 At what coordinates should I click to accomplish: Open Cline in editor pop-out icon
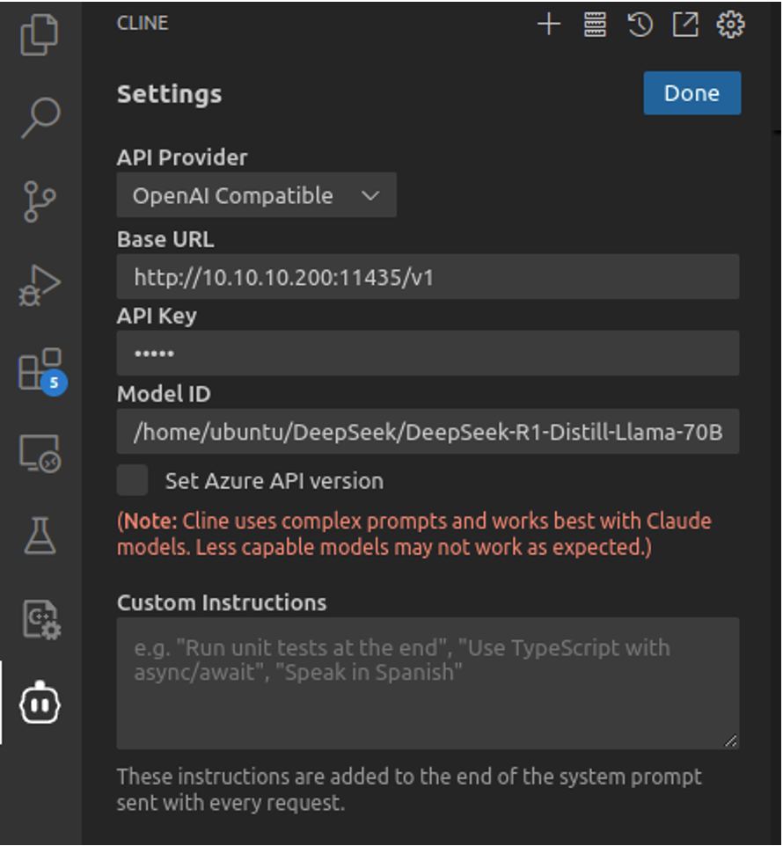pos(685,25)
